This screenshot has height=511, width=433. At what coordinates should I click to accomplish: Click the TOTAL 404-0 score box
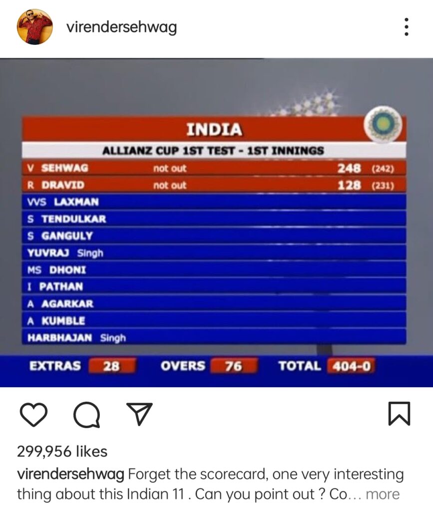coord(352,366)
